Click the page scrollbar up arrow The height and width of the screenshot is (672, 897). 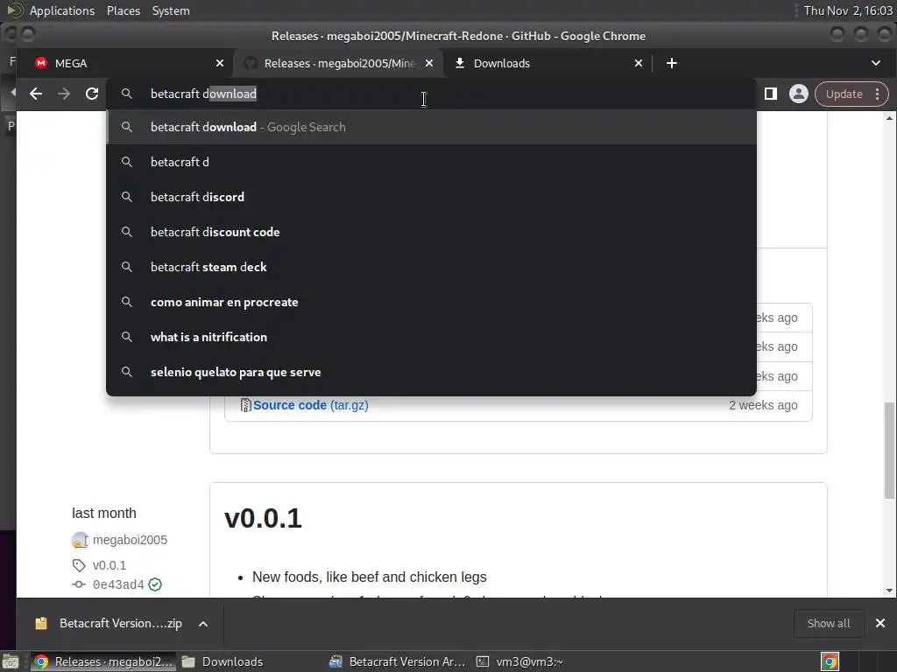click(x=889, y=118)
